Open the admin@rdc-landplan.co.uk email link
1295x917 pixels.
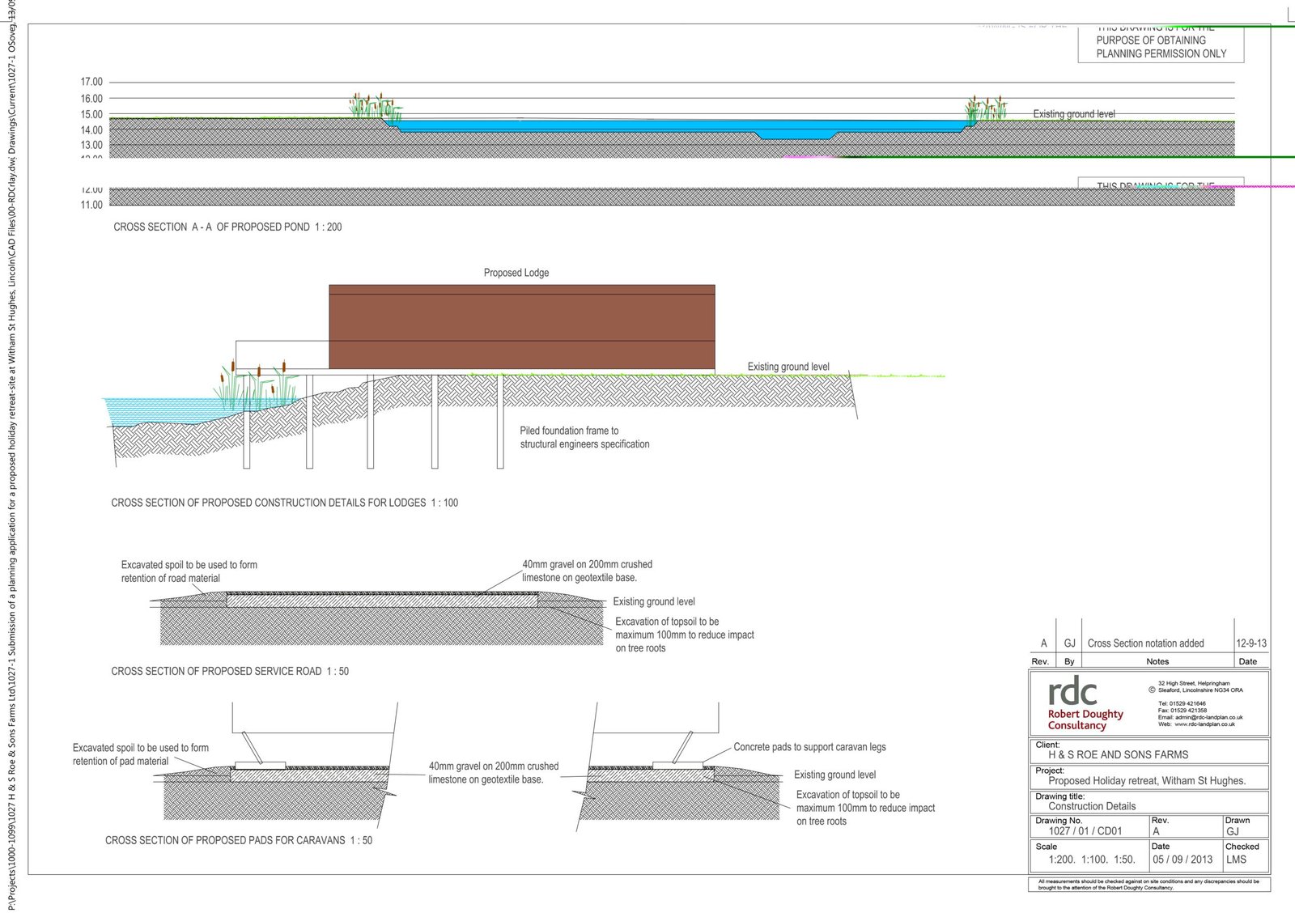1208,717
